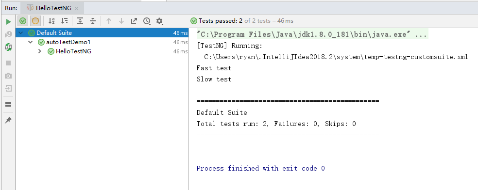Toggle Show Passed tests filter
Image resolution: width=478 pixels, height=190 pixels.
pos(23,21)
